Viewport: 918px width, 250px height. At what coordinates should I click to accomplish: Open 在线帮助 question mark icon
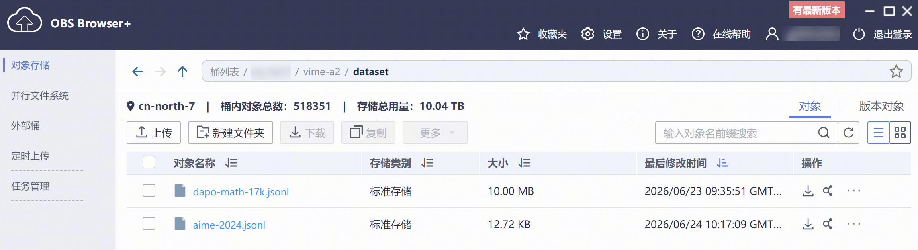(x=698, y=34)
